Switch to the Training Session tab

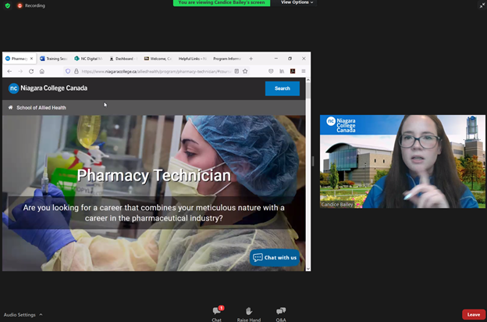(53, 59)
